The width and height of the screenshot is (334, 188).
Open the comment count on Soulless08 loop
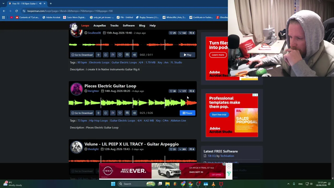[x=192, y=33]
